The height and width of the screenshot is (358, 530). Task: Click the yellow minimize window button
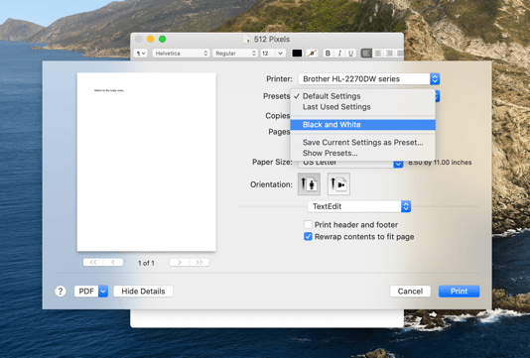(x=151, y=40)
